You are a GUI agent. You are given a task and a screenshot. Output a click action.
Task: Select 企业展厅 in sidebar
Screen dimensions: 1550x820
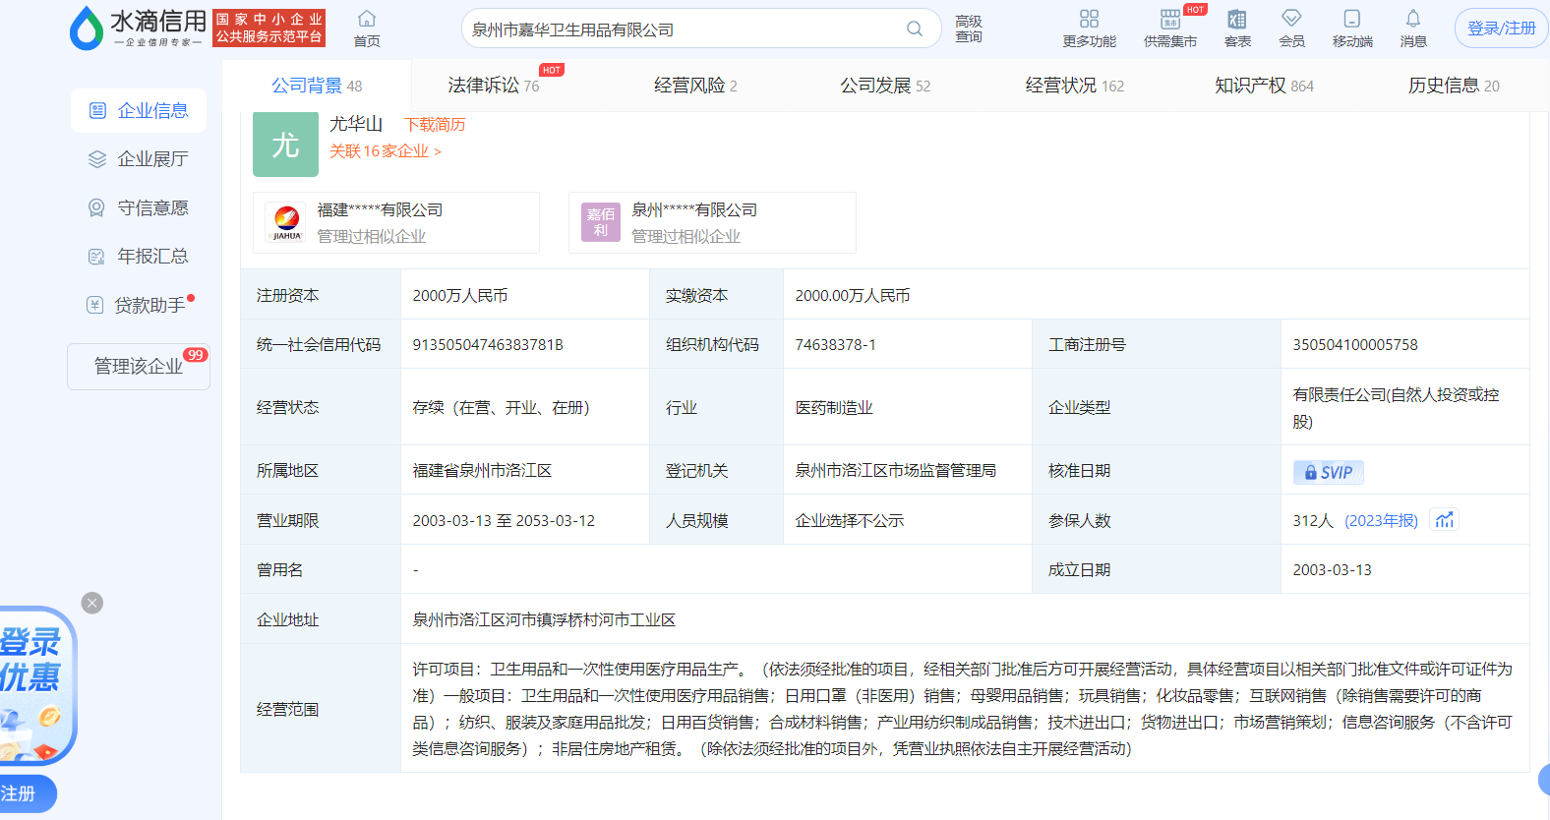[139, 158]
